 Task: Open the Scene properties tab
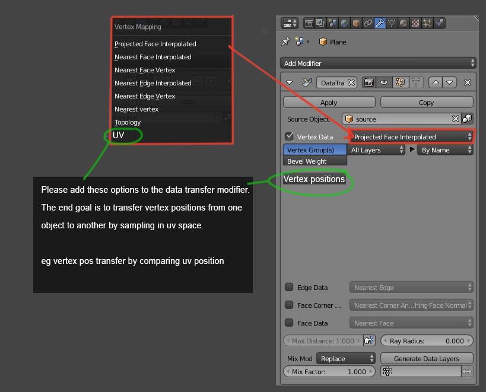(332, 23)
